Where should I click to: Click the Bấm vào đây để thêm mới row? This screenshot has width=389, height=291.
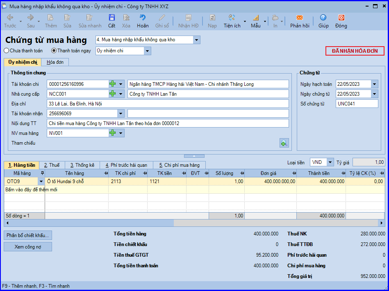194,190
